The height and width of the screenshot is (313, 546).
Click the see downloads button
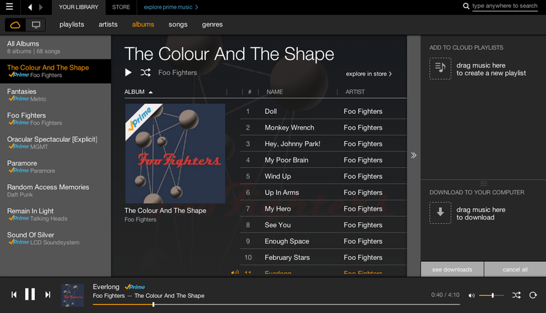coord(452,269)
